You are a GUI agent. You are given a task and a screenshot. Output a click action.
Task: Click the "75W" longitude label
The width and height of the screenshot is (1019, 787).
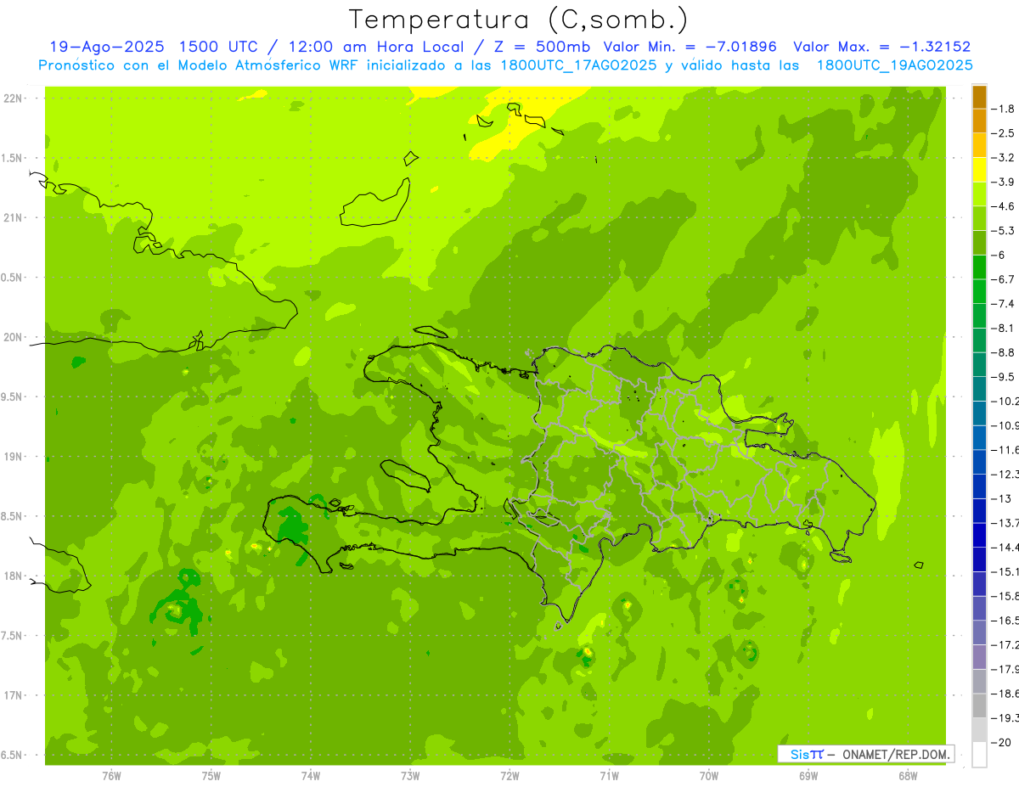click(x=211, y=776)
